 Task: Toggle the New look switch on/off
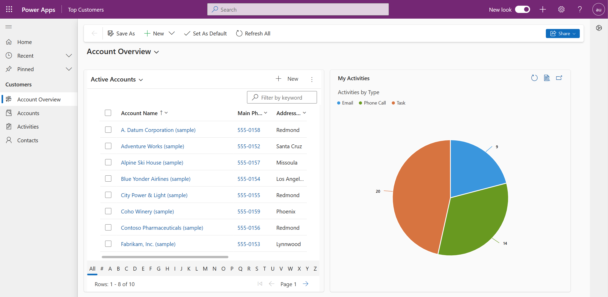click(x=523, y=9)
